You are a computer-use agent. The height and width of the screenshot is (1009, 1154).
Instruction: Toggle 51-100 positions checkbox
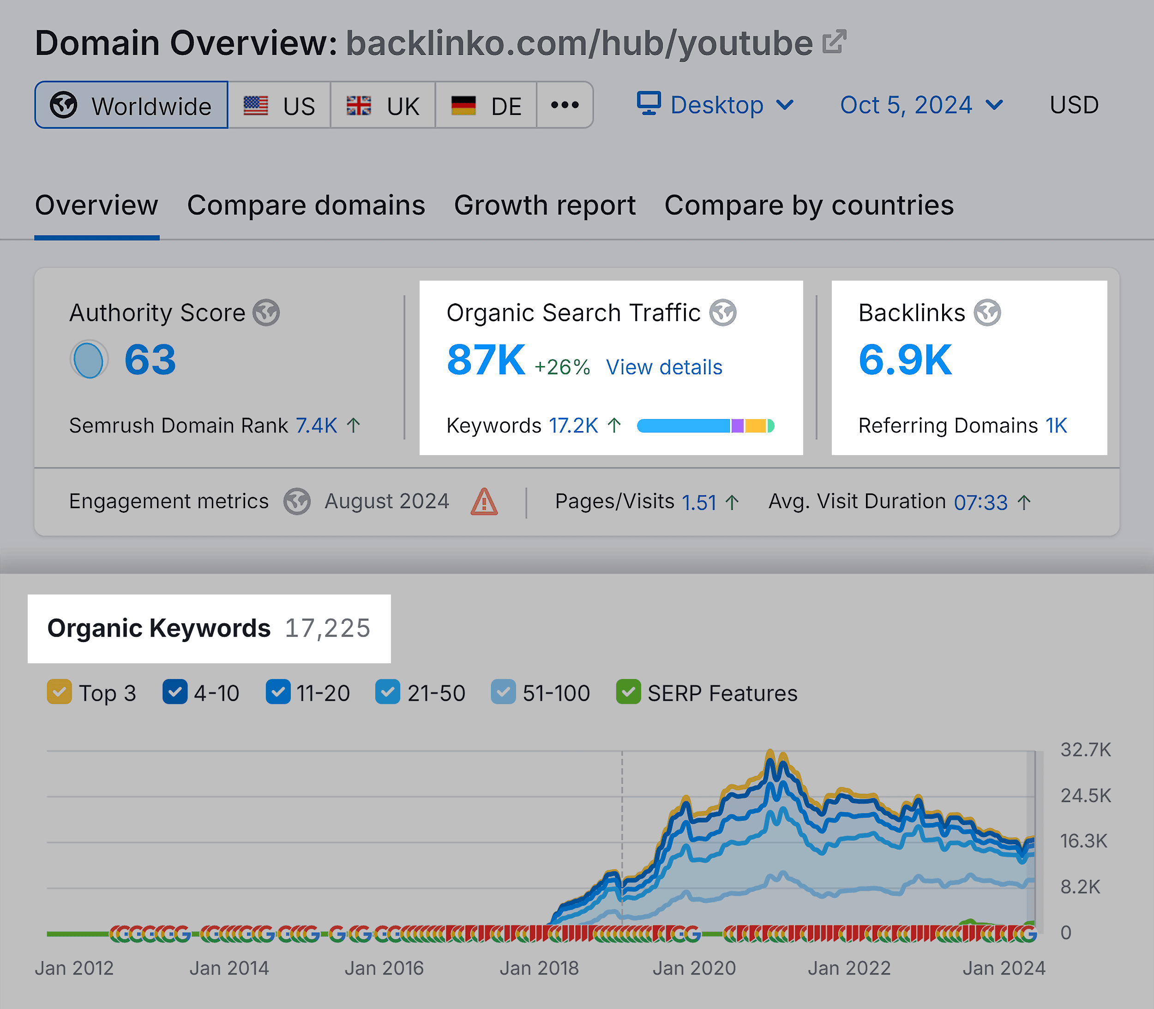click(x=503, y=691)
